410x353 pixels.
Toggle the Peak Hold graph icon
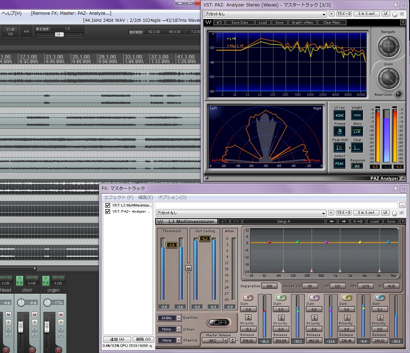340,148
